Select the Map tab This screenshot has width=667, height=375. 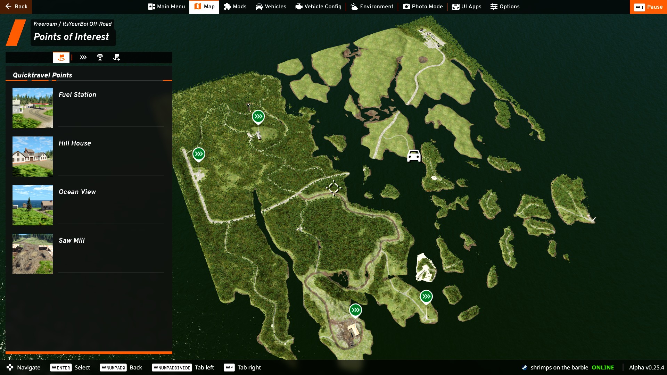[x=204, y=7]
